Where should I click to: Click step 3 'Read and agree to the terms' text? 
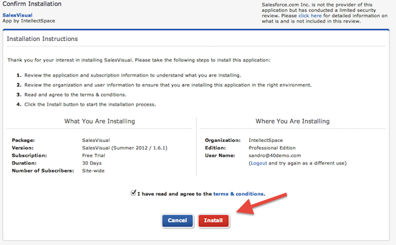[x=75, y=94]
